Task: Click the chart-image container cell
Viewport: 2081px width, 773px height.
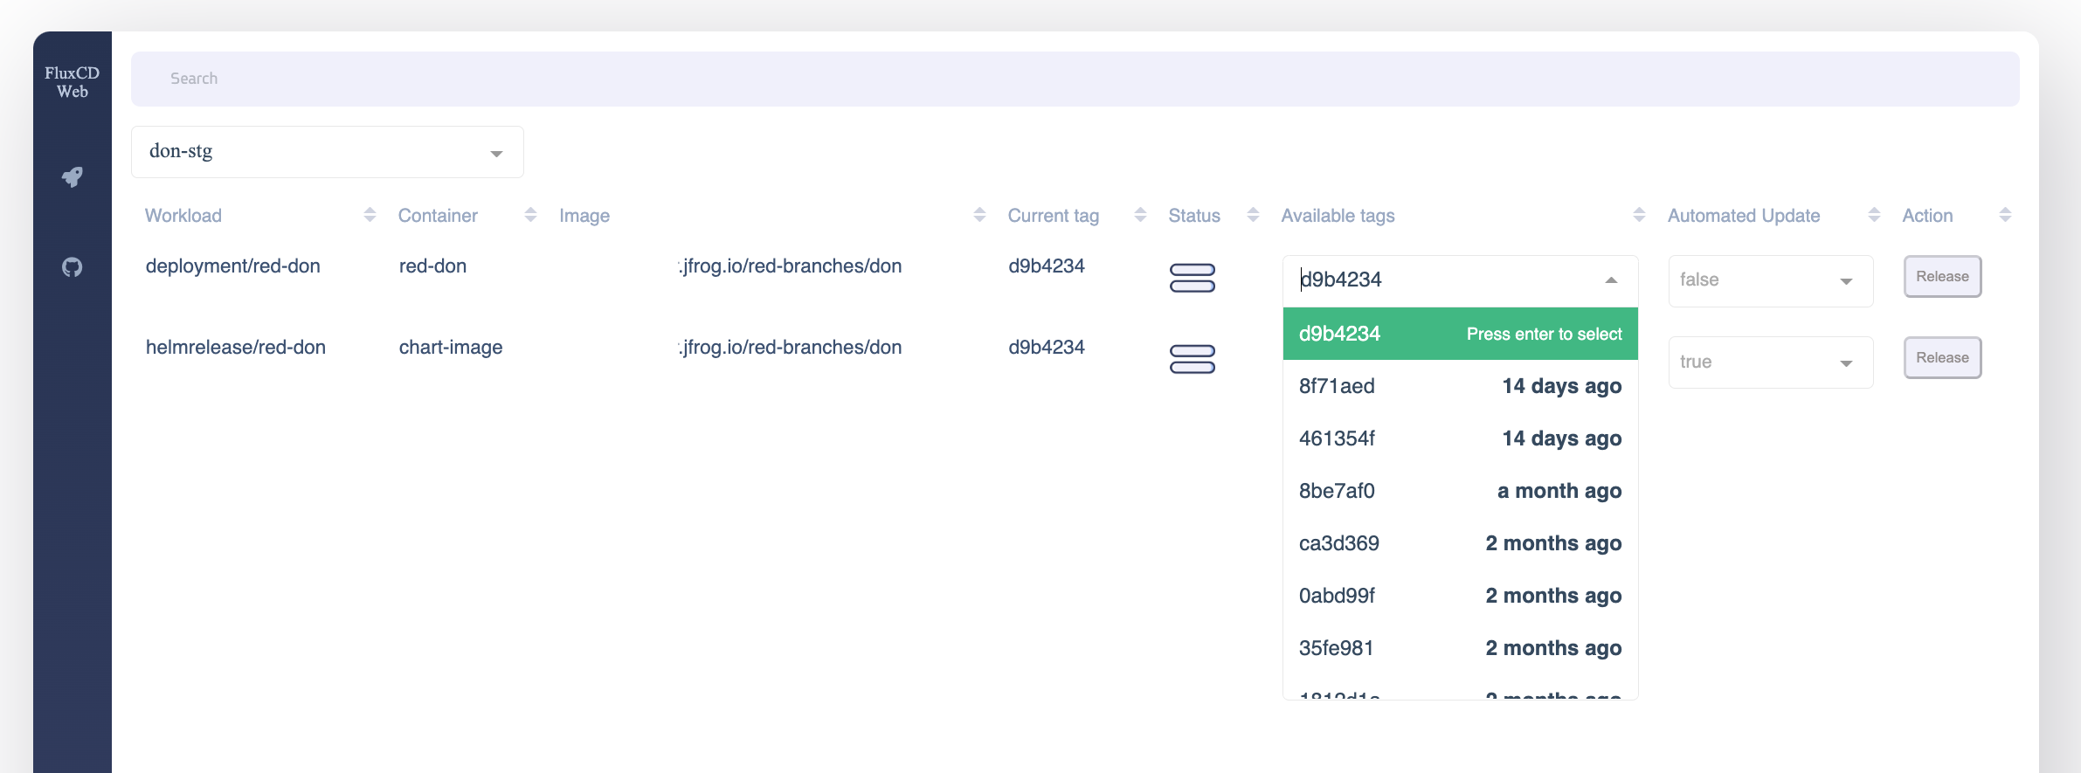Action: coord(451,348)
